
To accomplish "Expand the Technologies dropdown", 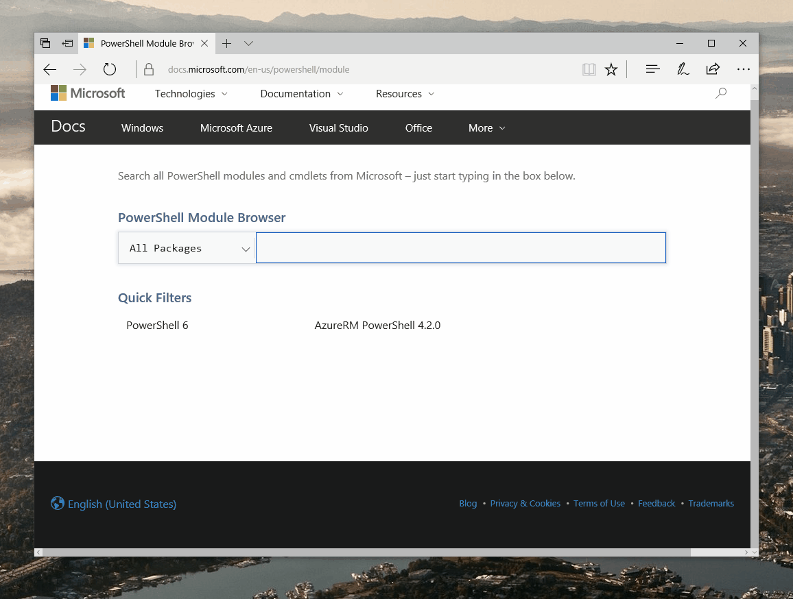I will pyautogui.click(x=191, y=94).
